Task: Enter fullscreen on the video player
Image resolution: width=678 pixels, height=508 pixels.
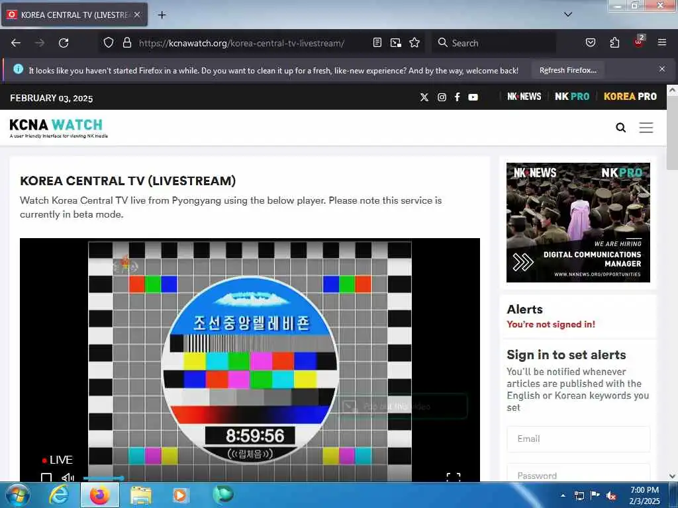Action: point(453,477)
